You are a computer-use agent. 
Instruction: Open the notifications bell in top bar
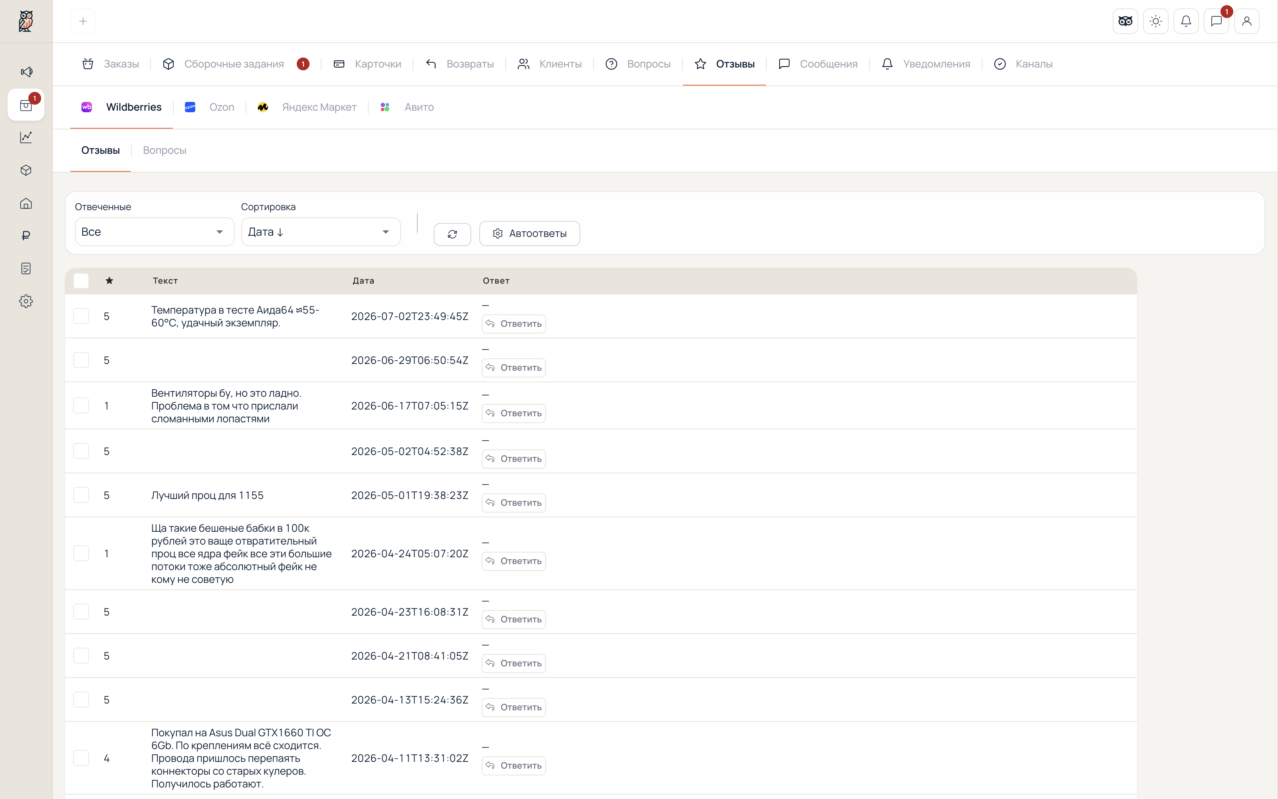(1186, 21)
